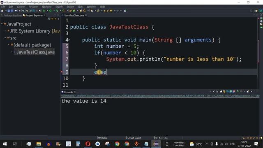
Task: Collapse the JavaProject tree node
Action: [x=2, y=24]
